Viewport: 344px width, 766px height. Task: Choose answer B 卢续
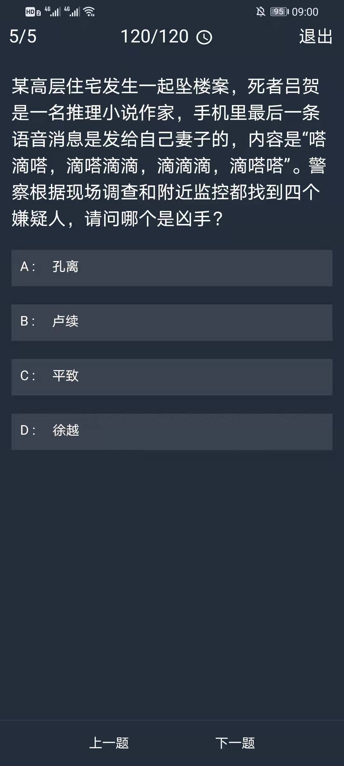coord(172,322)
